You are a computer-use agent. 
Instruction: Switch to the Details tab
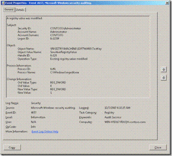coord(20,10)
